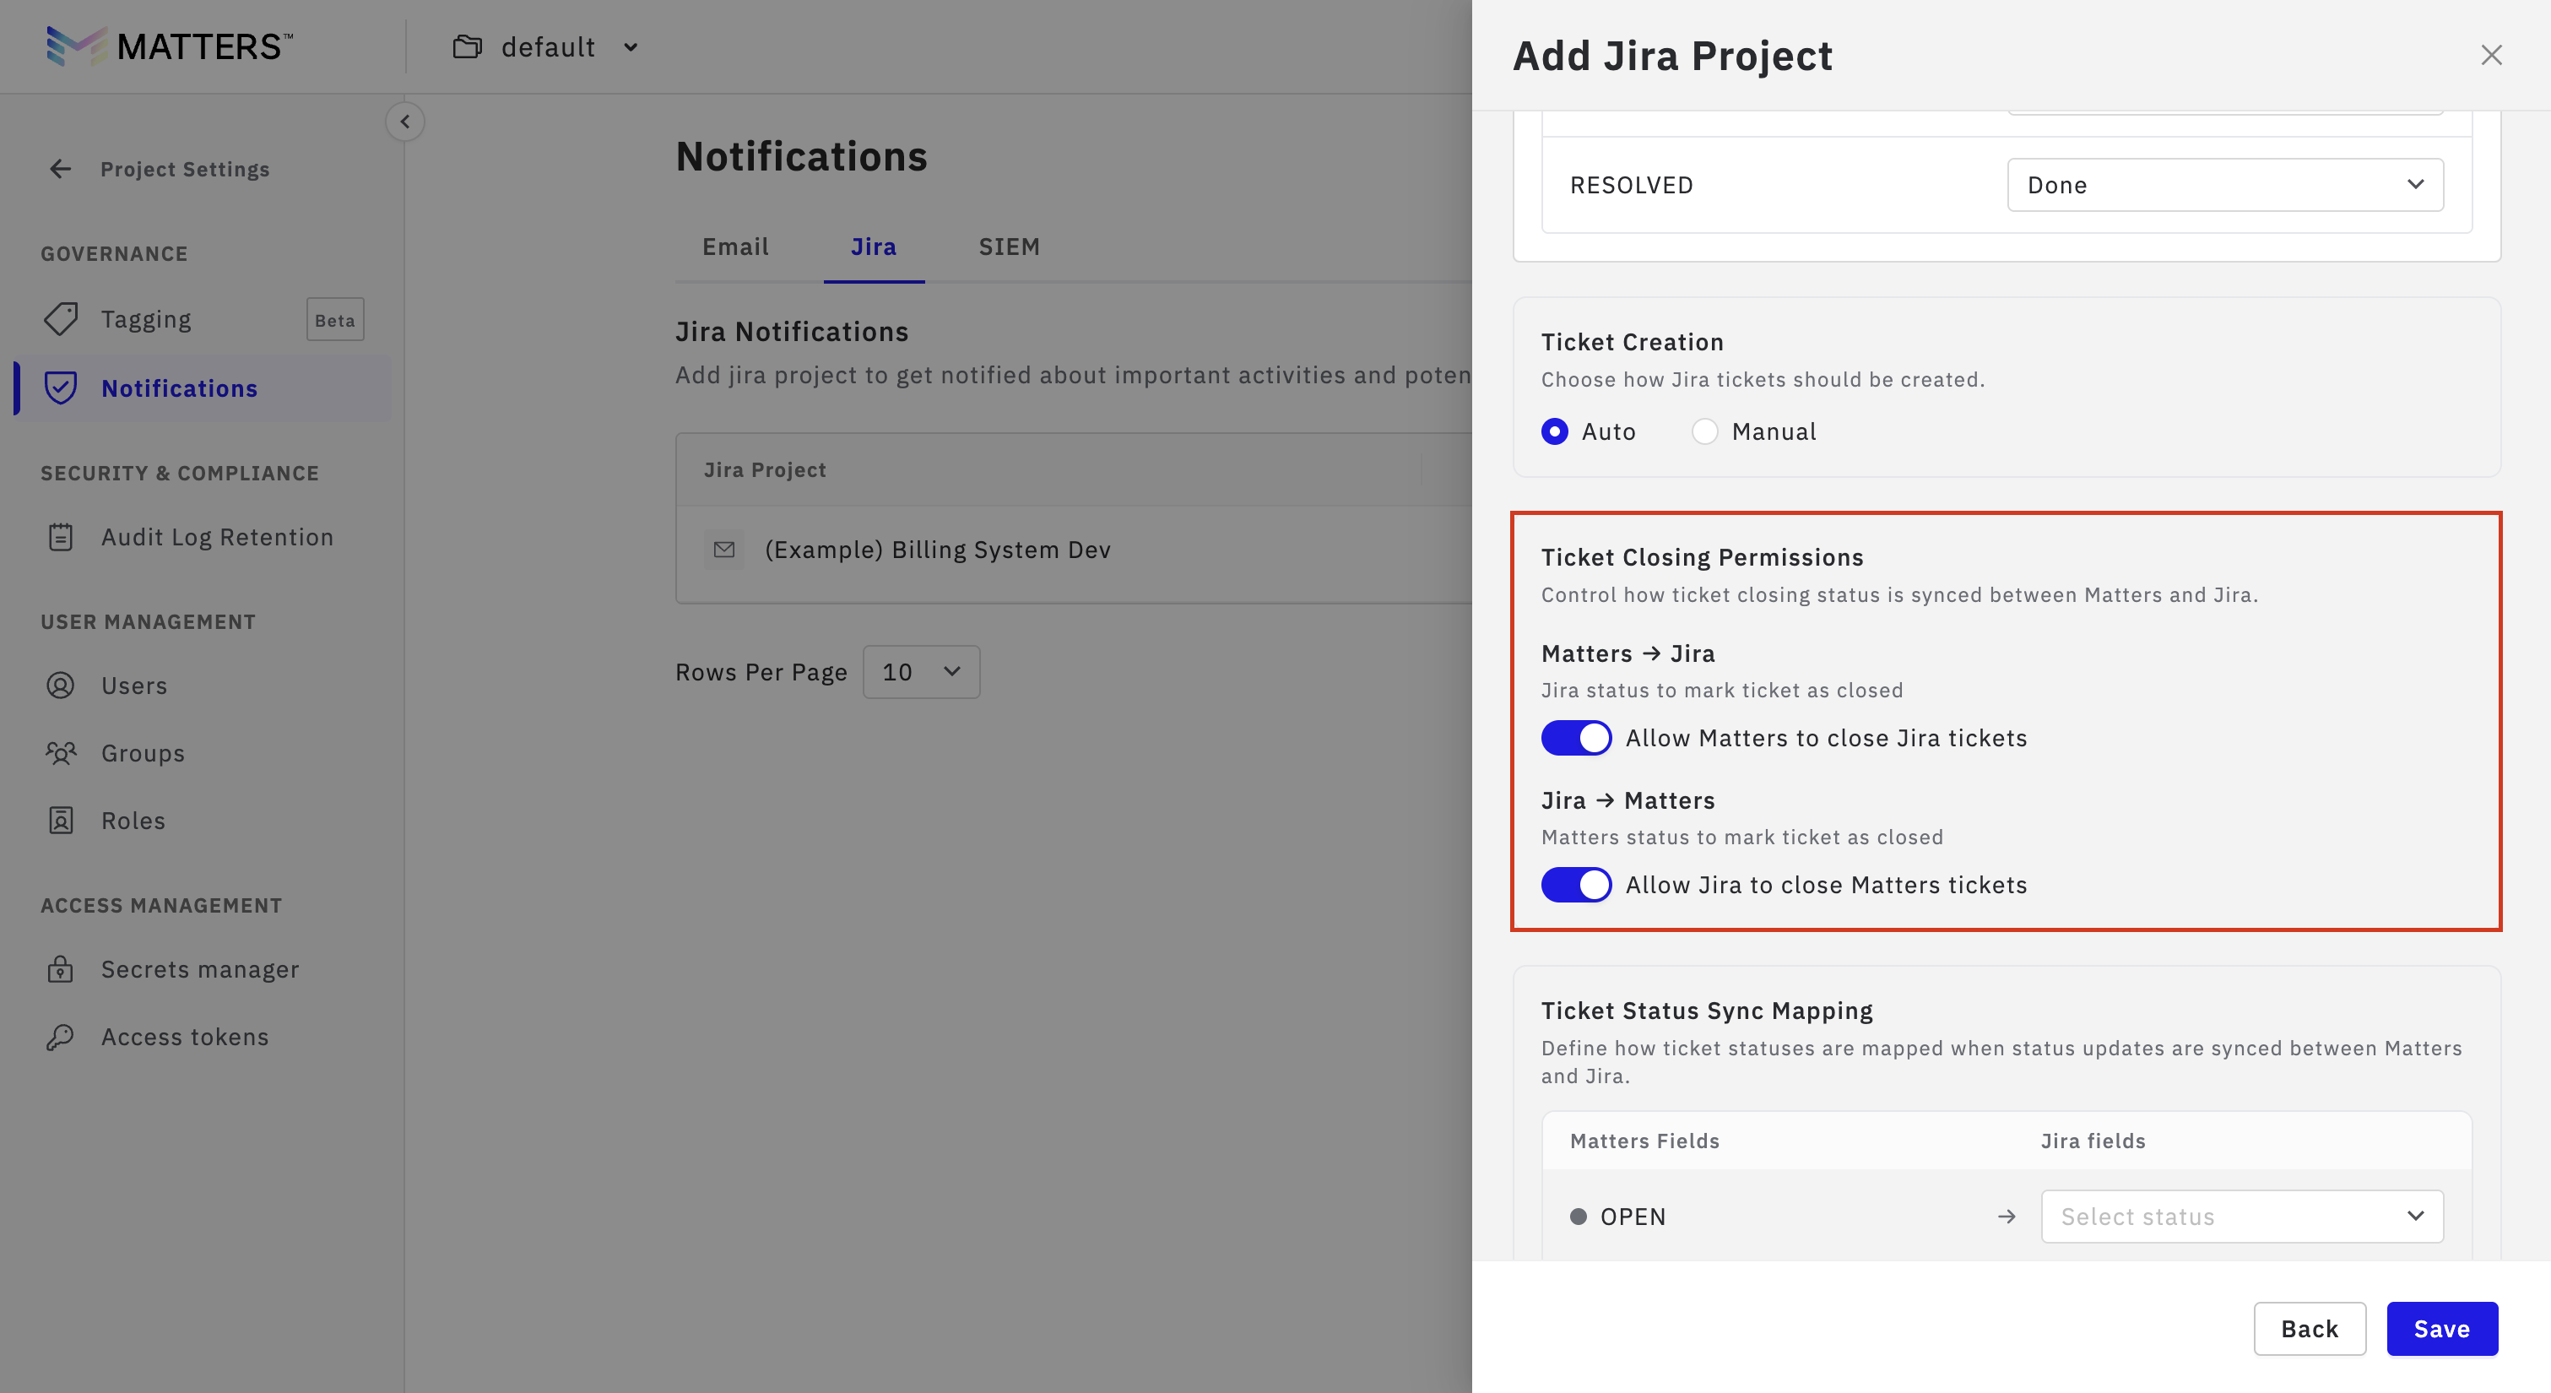This screenshot has width=2551, height=1393.
Task: Go back to Project Settings
Action: point(159,170)
